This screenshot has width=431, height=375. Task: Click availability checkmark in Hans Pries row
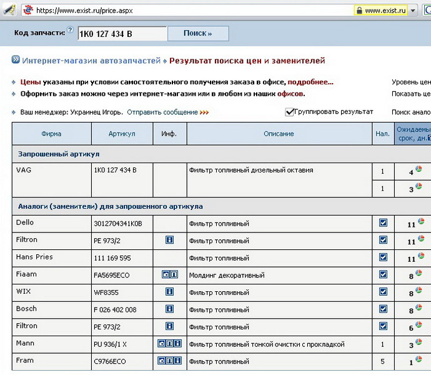click(383, 257)
